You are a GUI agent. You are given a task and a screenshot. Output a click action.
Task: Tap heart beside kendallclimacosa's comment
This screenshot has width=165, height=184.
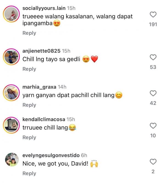coord(153,126)
